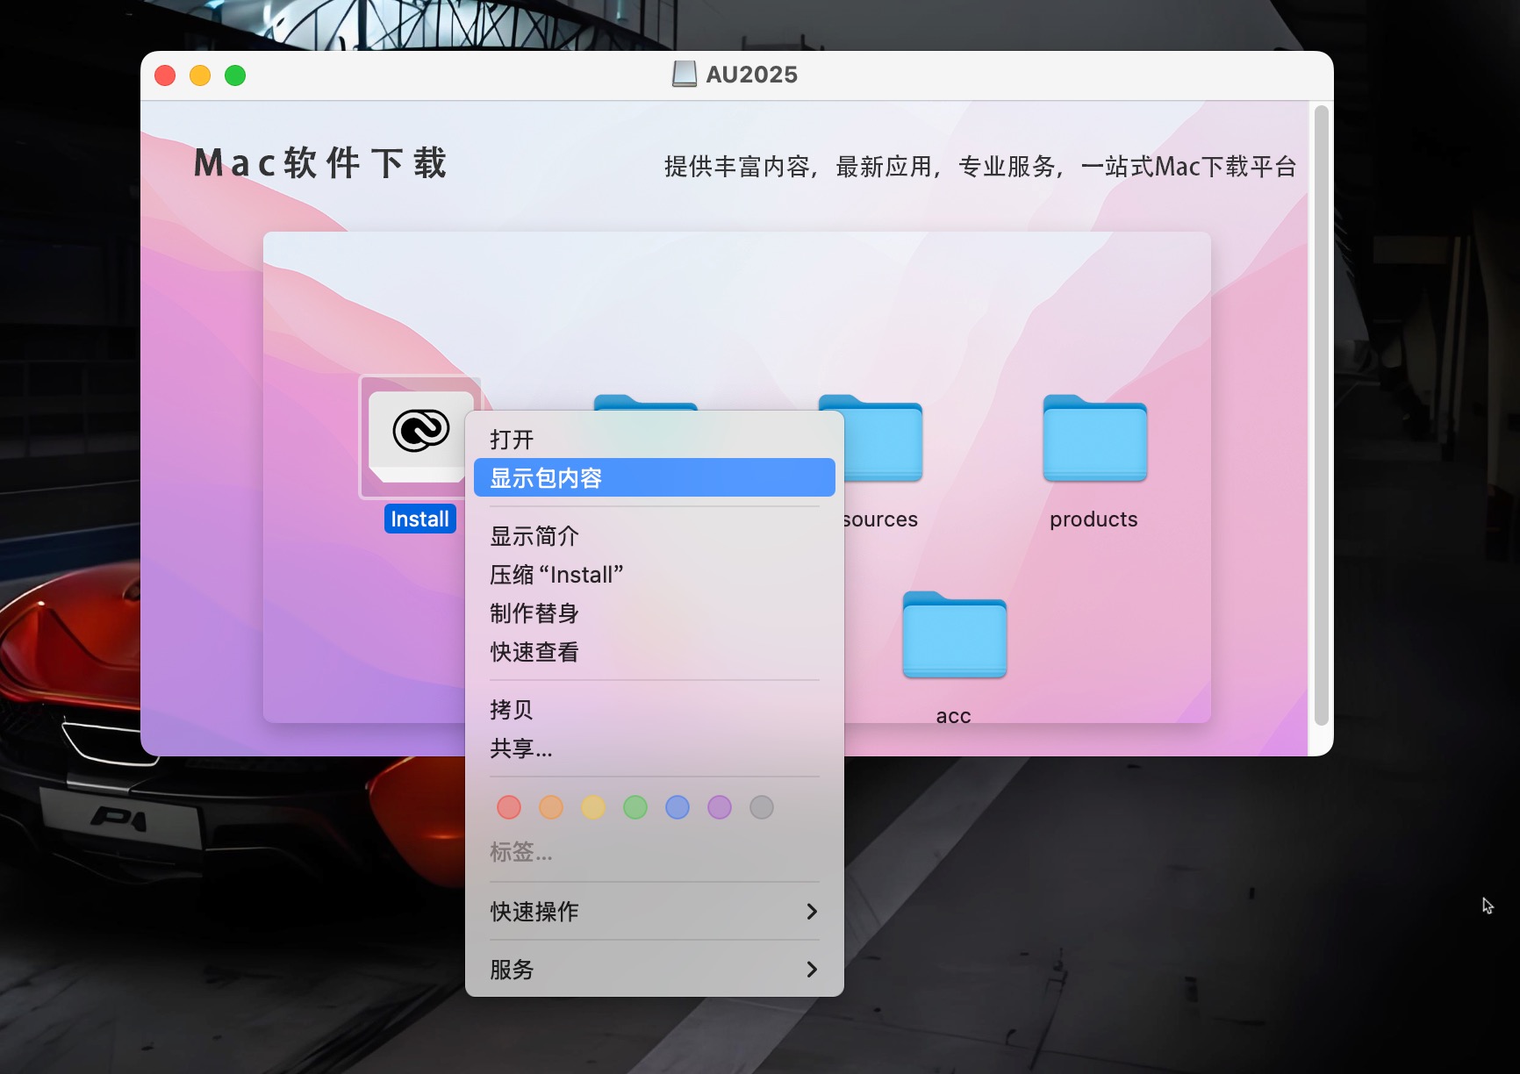The width and height of the screenshot is (1520, 1074).
Task: Apply the green tag color
Action: 635,807
